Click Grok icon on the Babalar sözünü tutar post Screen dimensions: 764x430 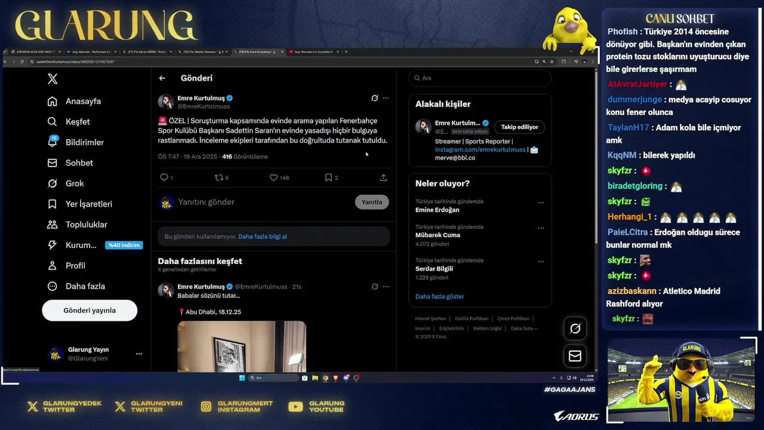(x=375, y=287)
